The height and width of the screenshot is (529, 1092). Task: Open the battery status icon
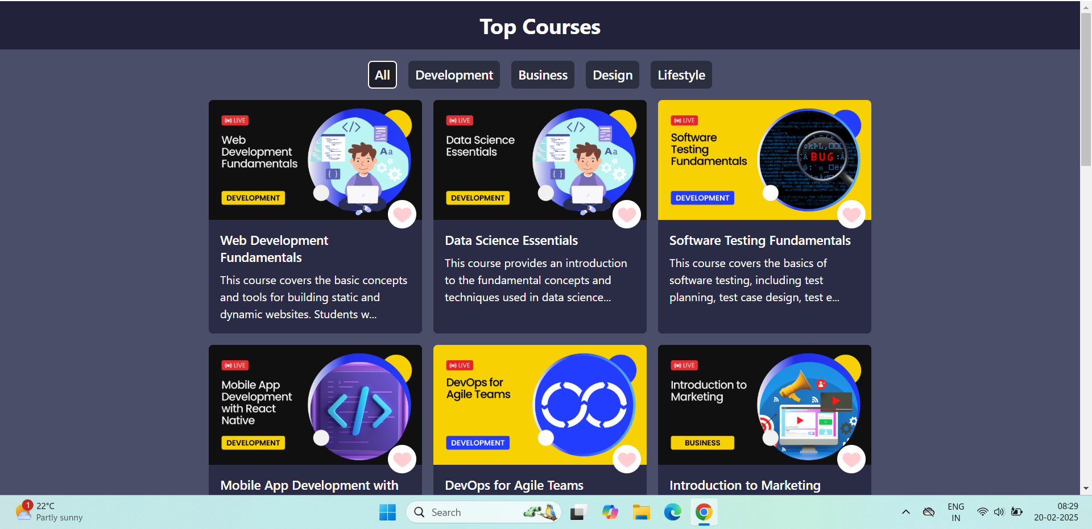(1017, 512)
